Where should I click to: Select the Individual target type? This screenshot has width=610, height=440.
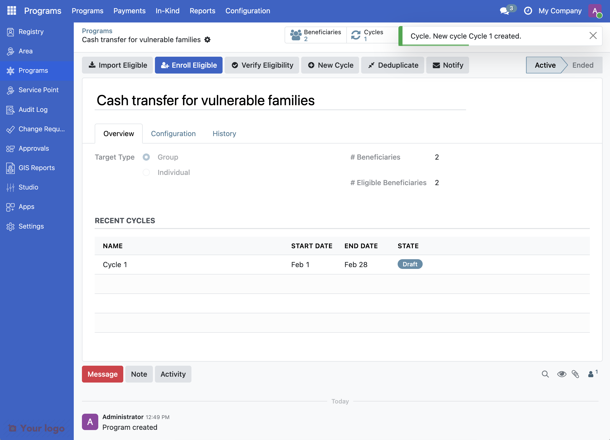coord(146,172)
